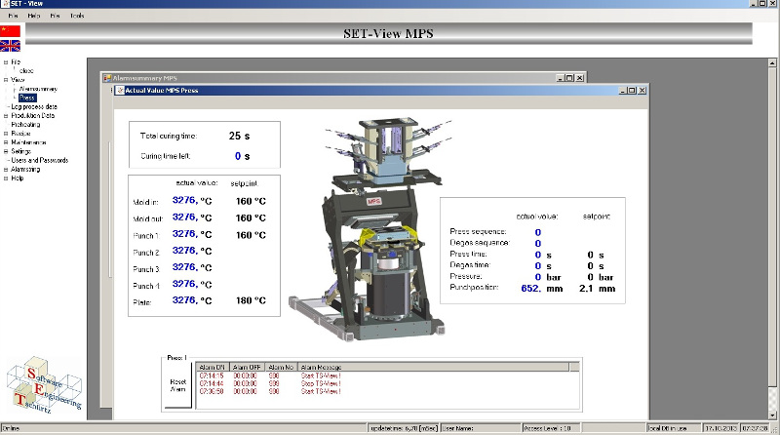Expand the Recipe tree node
The image size is (780, 435).
coord(6,134)
